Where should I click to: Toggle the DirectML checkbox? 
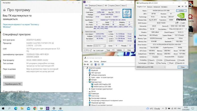178,60
